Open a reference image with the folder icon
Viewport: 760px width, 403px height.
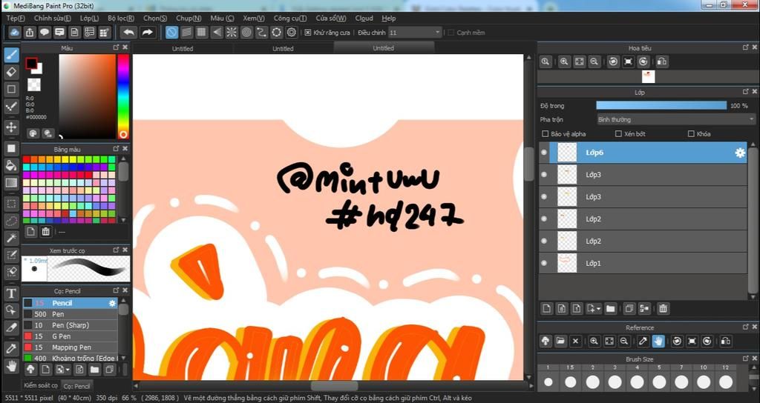[x=560, y=341]
